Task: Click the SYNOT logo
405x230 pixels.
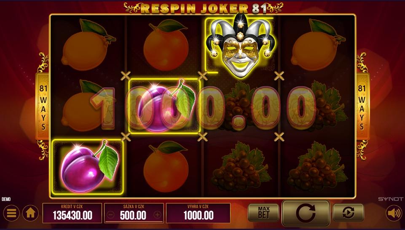Action: 391,199
